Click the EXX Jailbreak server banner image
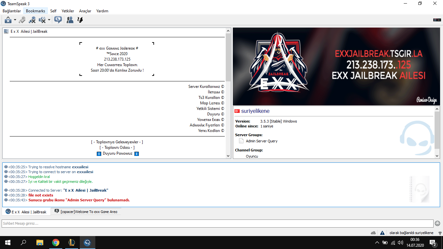Image resolution: width=443 pixels, height=249 pixels. (337, 66)
